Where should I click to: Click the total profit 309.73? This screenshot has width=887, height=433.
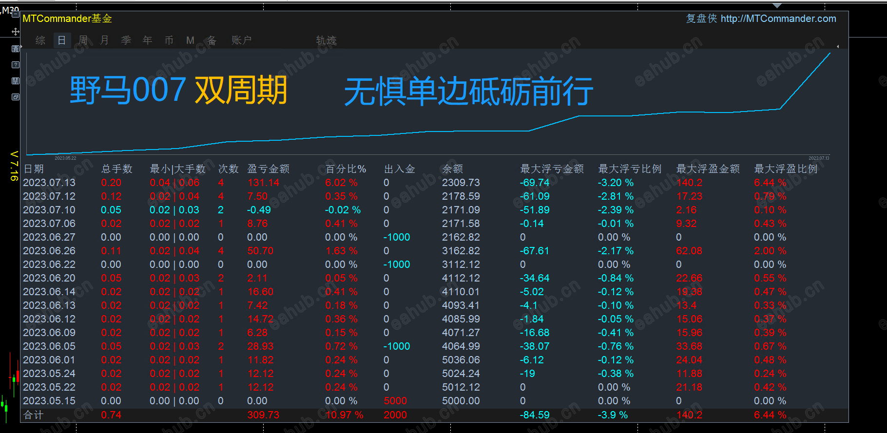(263, 415)
